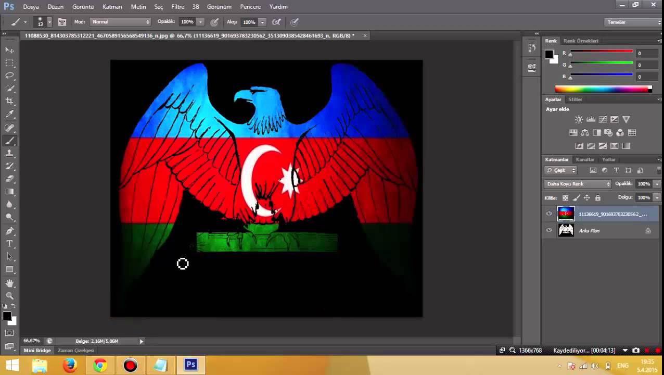Switch to Renk Örnekleri tab
Viewport: 664px width, 375px height.
click(x=581, y=41)
